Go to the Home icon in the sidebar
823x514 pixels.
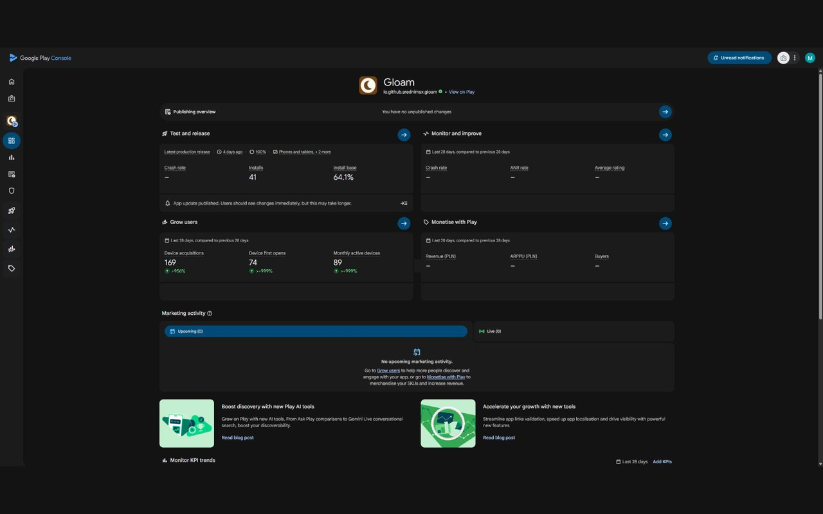(x=12, y=82)
